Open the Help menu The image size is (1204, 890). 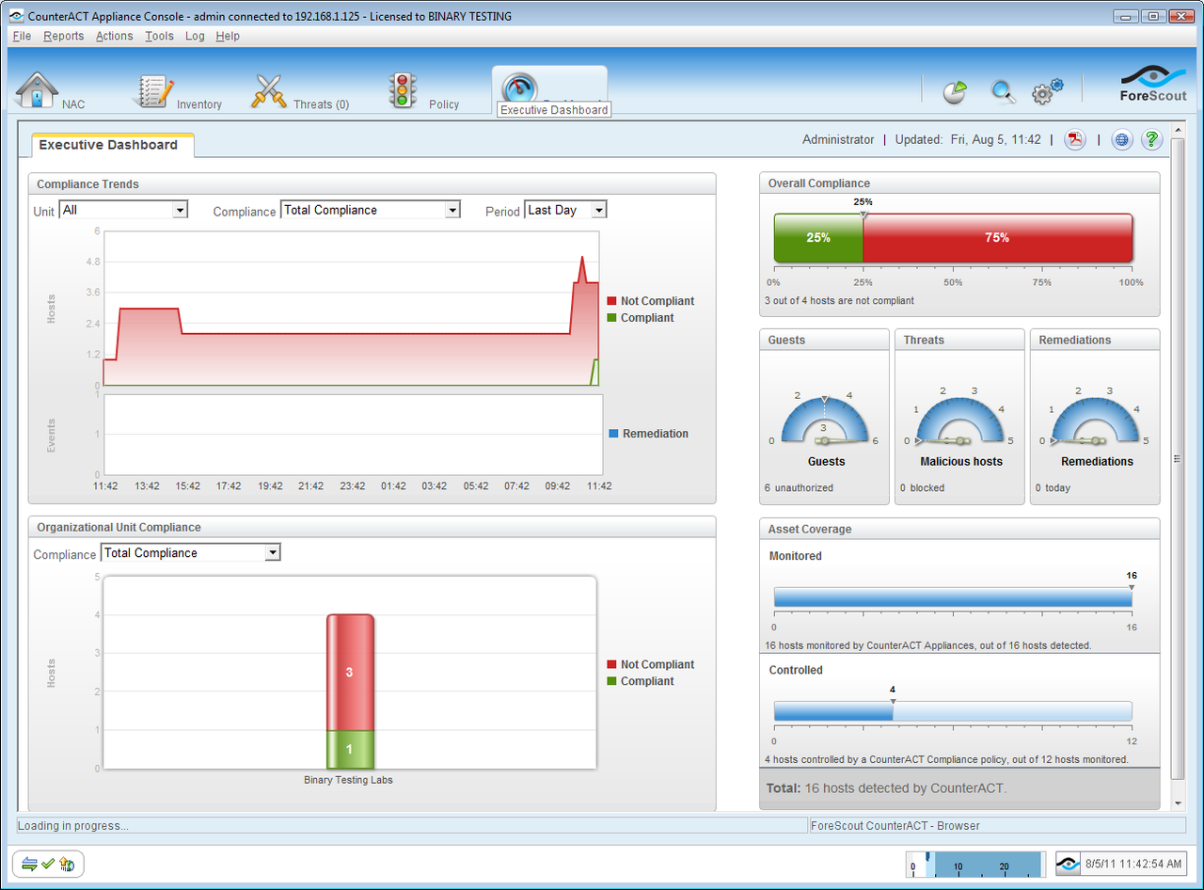[x=228, y=36]
